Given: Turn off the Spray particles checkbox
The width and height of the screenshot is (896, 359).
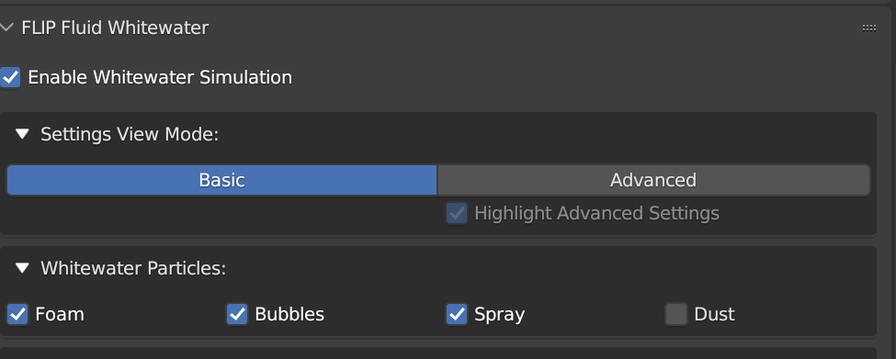Looking at the screenshot, I should click(457, 314).
